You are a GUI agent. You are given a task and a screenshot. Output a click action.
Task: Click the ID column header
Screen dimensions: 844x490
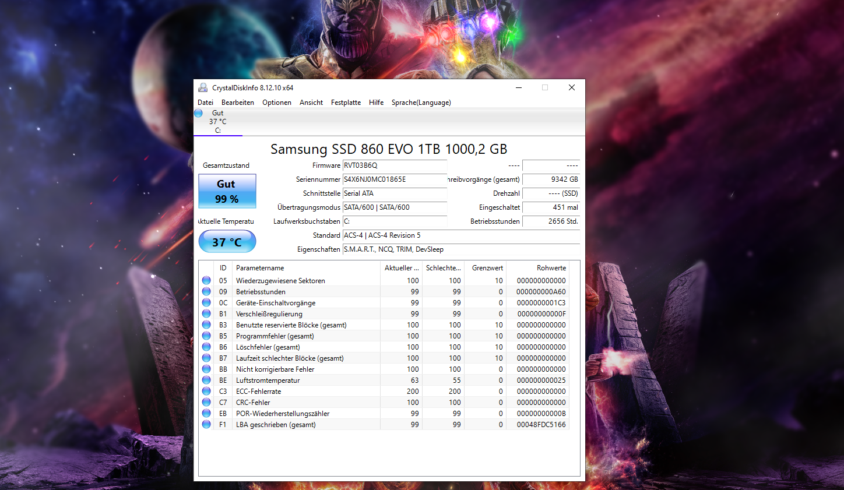pos(223,268)
